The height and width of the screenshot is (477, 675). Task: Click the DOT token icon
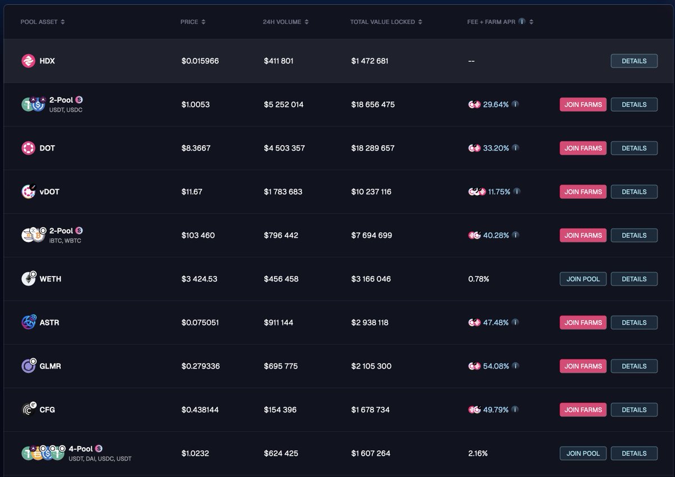(28, 148)
